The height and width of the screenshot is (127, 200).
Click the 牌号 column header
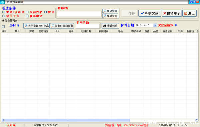point(32,31)
